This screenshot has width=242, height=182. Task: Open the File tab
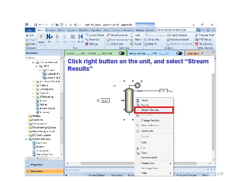point(30,30)
